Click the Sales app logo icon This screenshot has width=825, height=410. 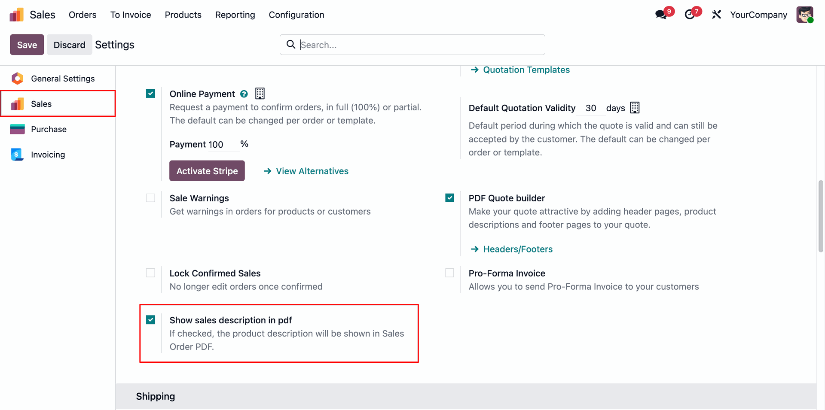(17, 15)
